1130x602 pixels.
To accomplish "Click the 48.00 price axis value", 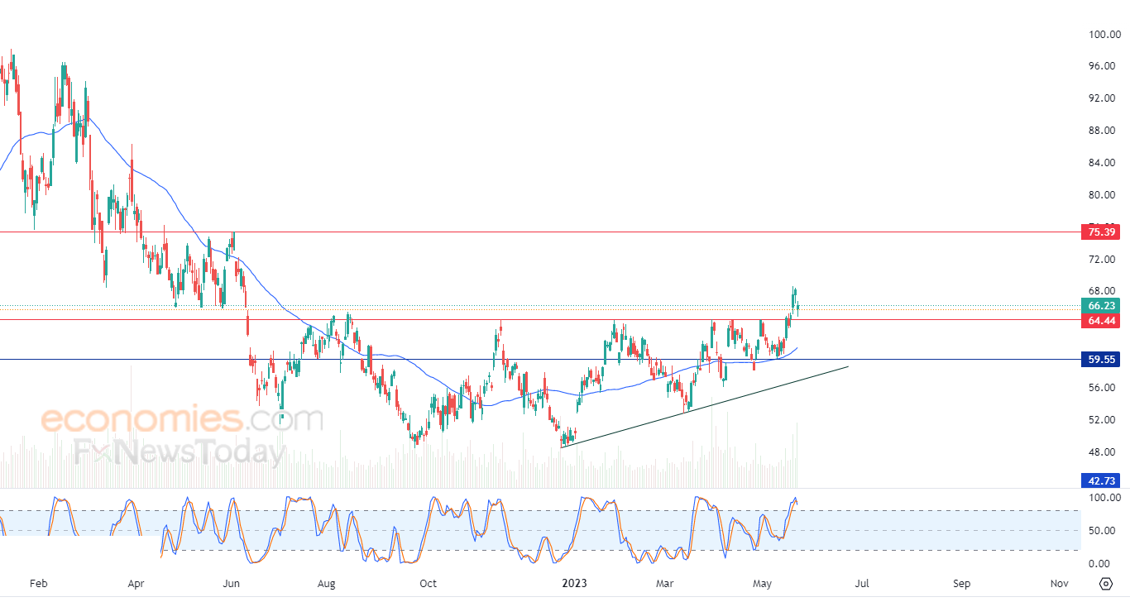I will click(x=1104, y=452).
